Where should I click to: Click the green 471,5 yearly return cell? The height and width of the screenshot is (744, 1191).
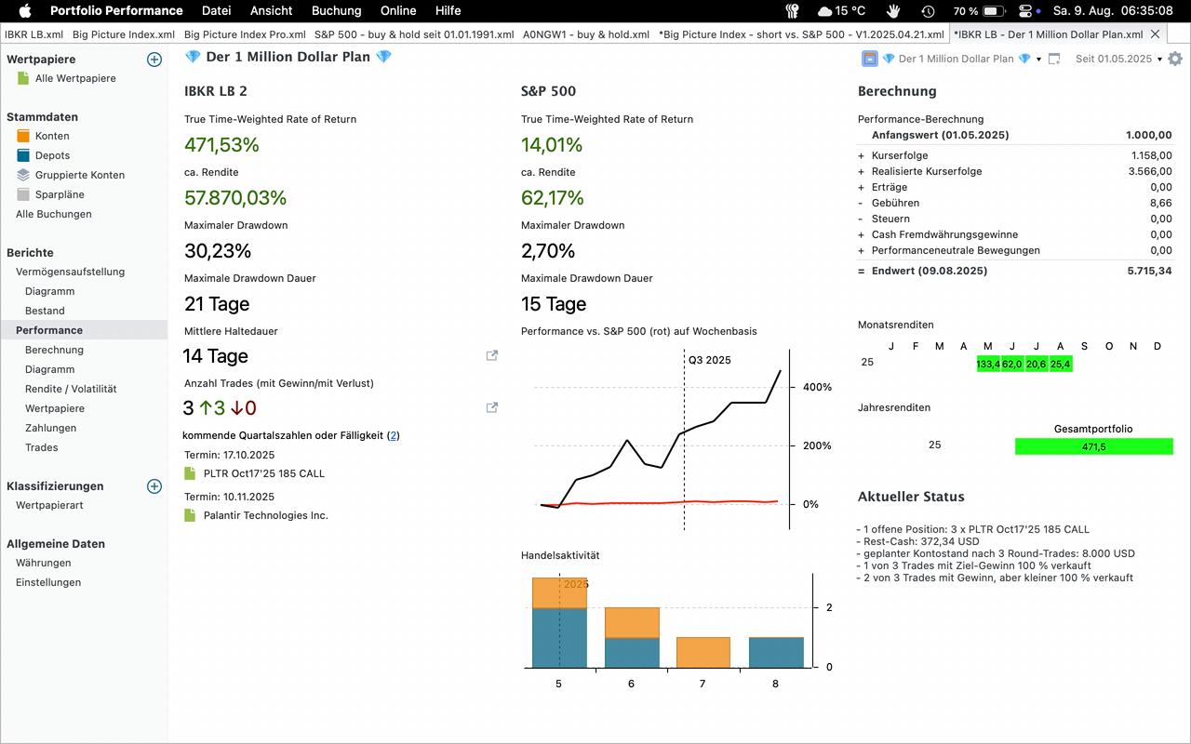click(x=1093, y=446)
